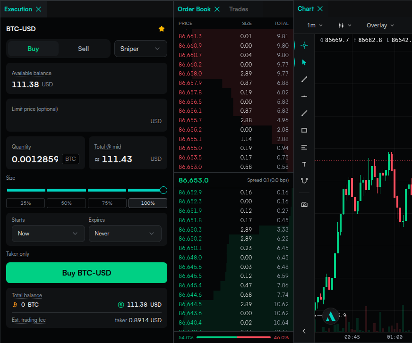Switch to Buy side

(x=33, y=49)
